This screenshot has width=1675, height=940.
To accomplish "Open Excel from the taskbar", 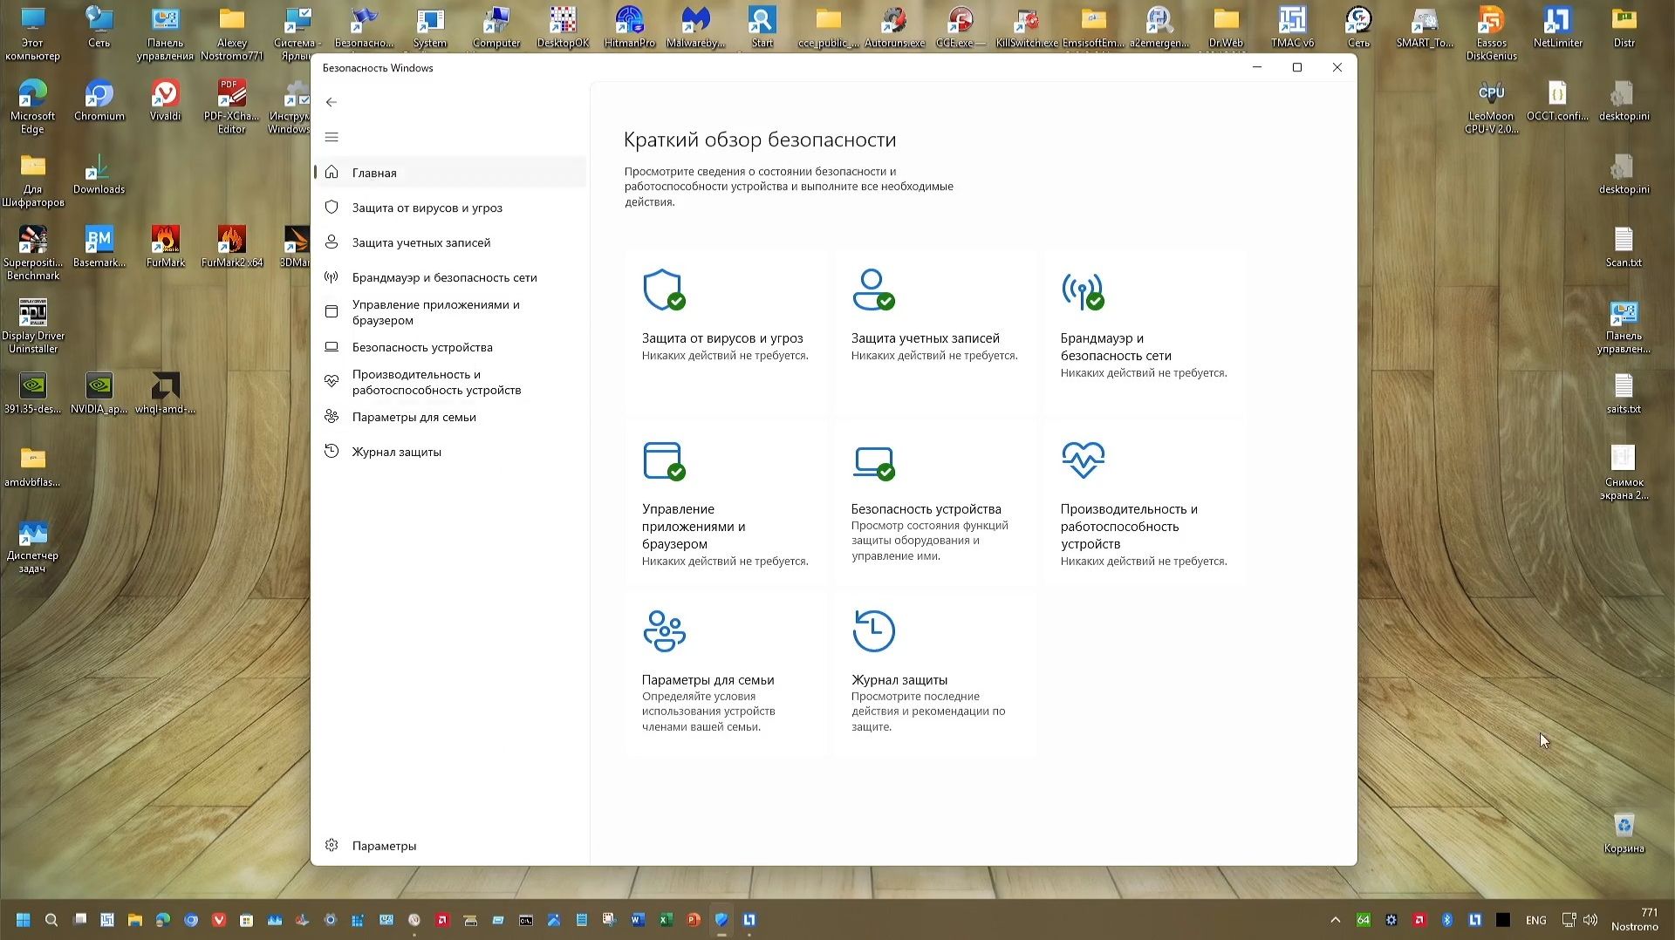I will (666, 920).
